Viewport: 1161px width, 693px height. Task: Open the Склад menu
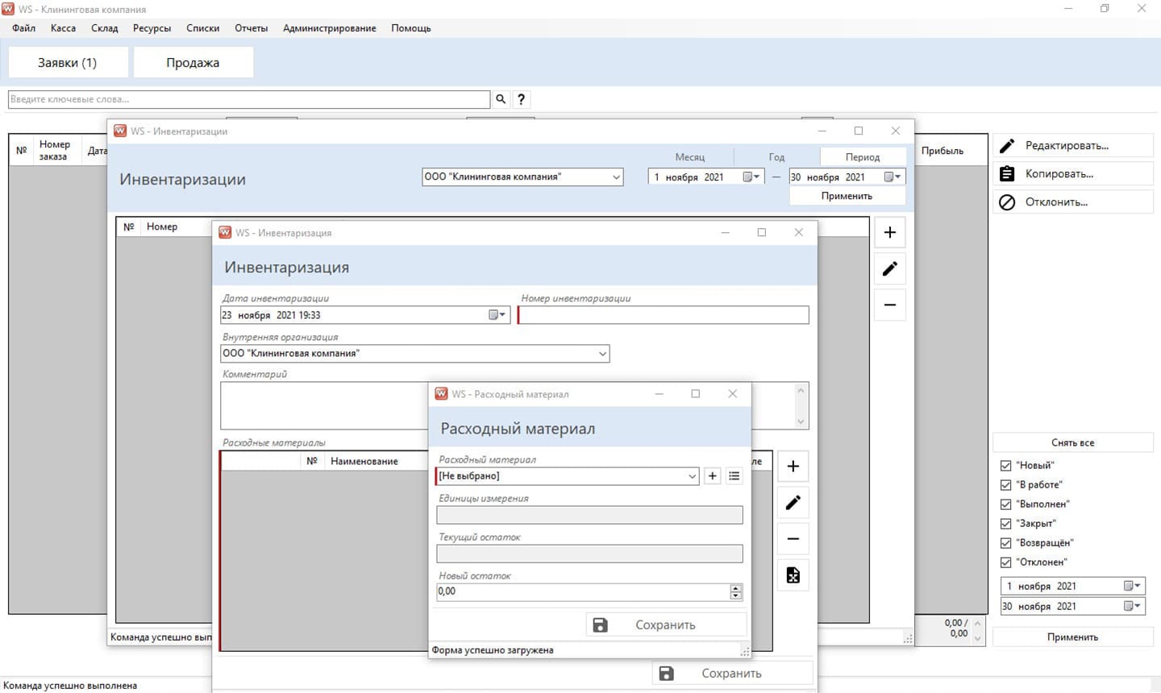click(104, 28)
